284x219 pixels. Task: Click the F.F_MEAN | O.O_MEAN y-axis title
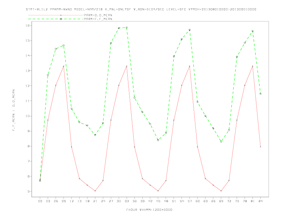14,110
